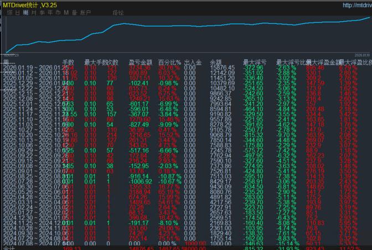This screenshot has width=372, height=250.
Task: Select the highlighted 周 weekly tab
Action: pos(25,13)
